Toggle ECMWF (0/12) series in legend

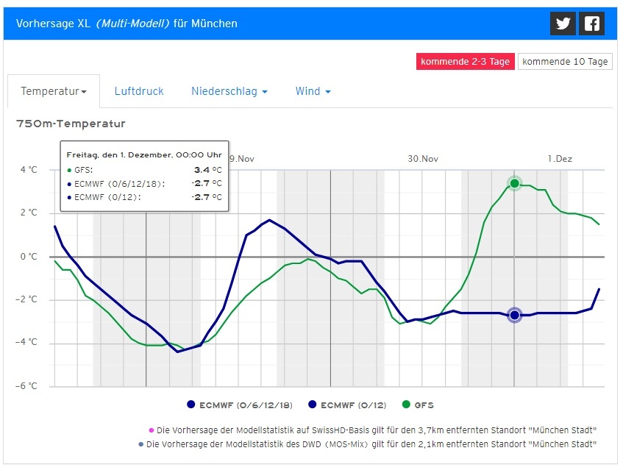pyautogui.click(x=351, y=405)
